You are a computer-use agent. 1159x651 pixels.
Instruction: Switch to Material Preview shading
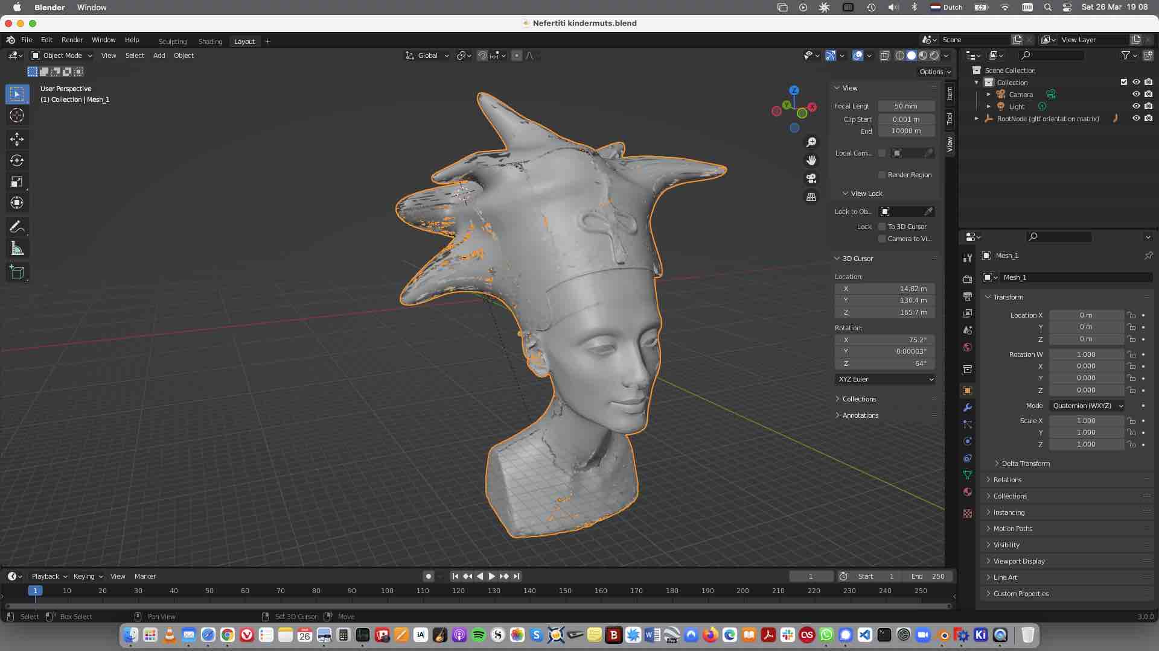[x=923, y=55]
